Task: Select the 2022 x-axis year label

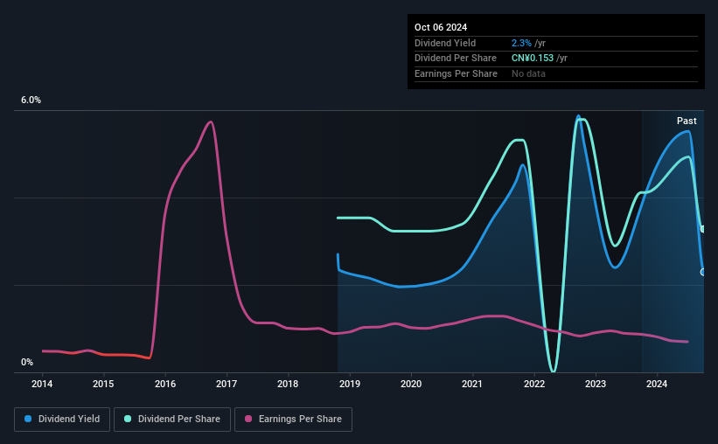Action: click(x=534, y=384)
